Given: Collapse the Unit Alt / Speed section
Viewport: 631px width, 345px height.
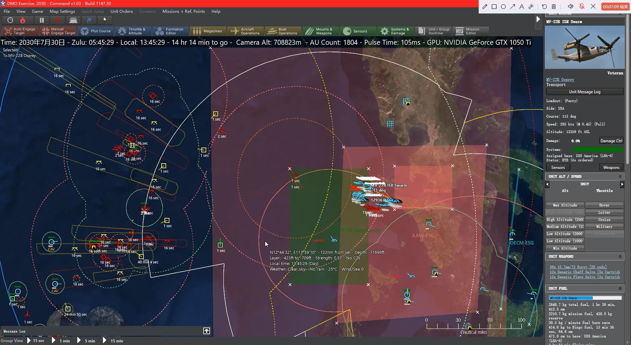Looking at the screenshot, I should tap(620, 176).
